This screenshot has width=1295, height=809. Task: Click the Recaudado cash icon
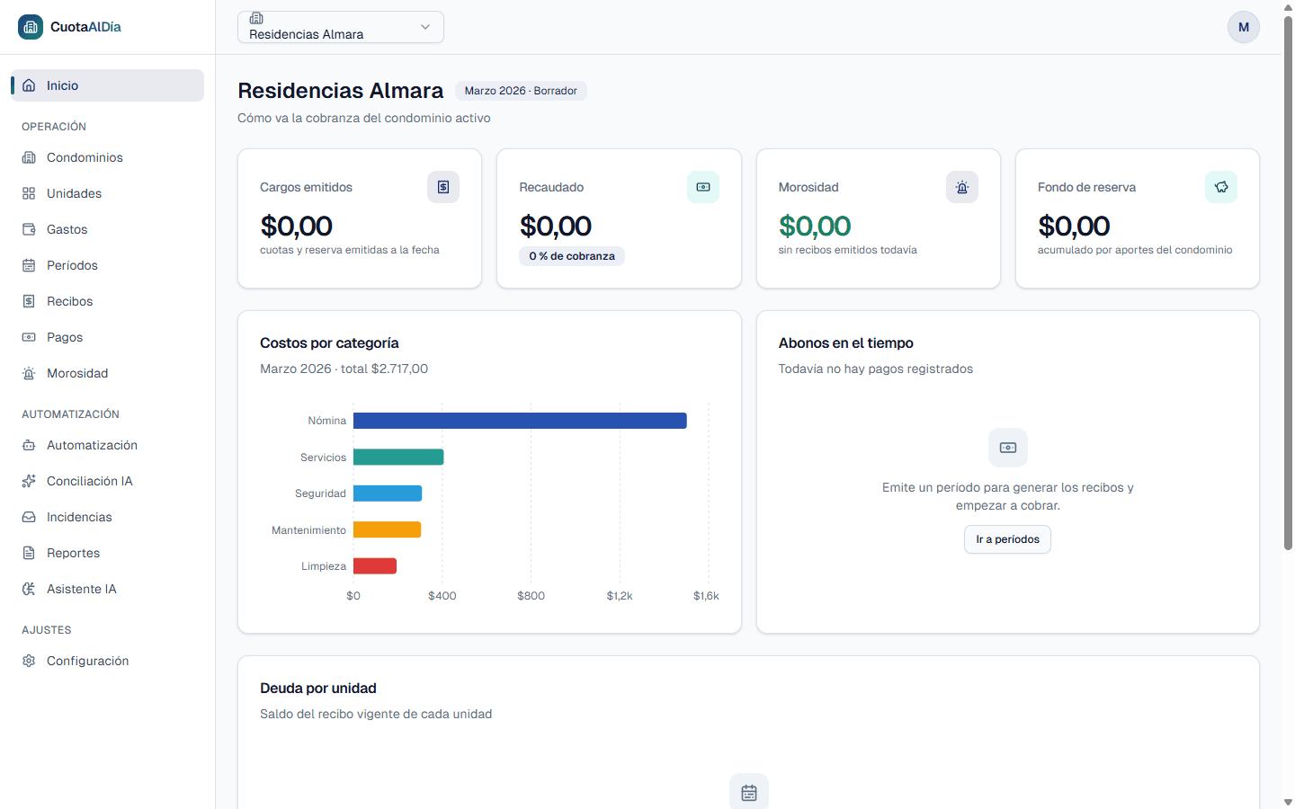[703, 187]
